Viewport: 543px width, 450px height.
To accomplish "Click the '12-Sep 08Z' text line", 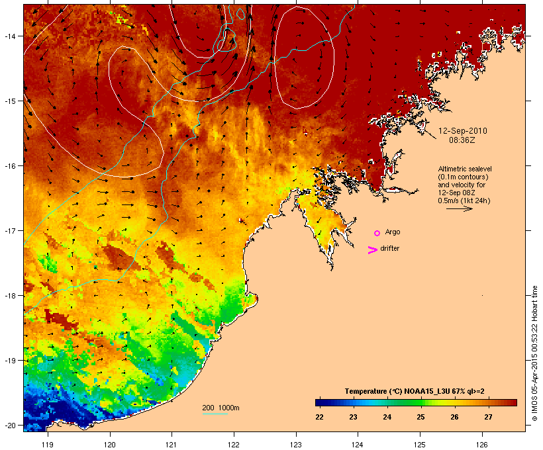I will pyautogui.click(x=456, y=193).
